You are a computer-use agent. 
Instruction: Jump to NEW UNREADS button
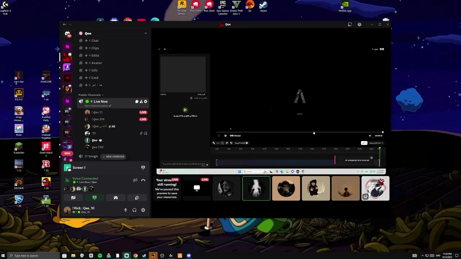click(113, 156)
